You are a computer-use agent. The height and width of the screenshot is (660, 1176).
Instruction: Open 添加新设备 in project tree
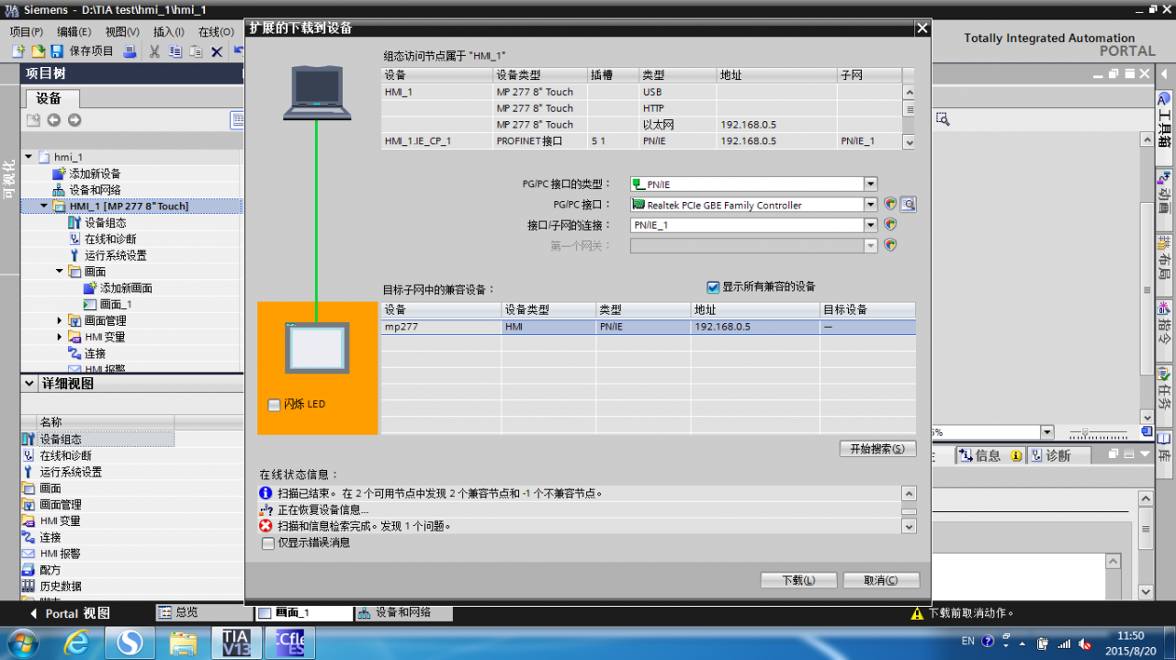click(x=96, y=173)
